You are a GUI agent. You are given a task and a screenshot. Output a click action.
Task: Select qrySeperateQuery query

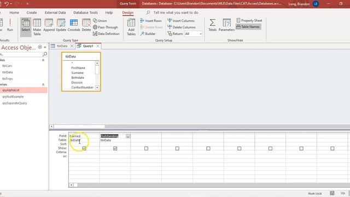(15, 103)
